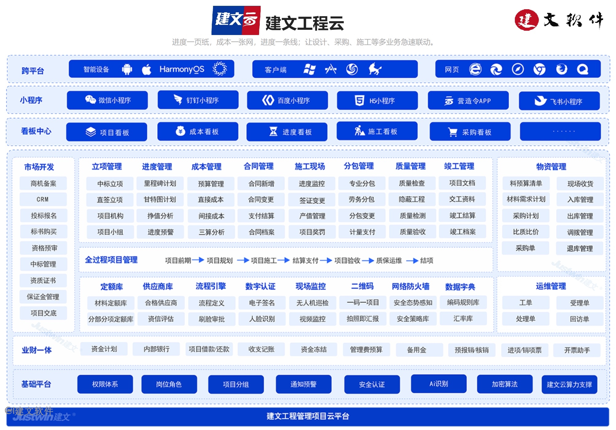Viewport: 616px width, 430px height.
Task: Click the Apple logo icon
Action: click(147, 69)
